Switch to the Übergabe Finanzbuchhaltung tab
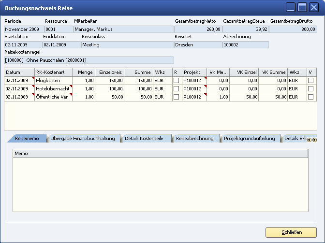Image resolution: width=325 pixels, height=243 pixels. pos(82,139)
